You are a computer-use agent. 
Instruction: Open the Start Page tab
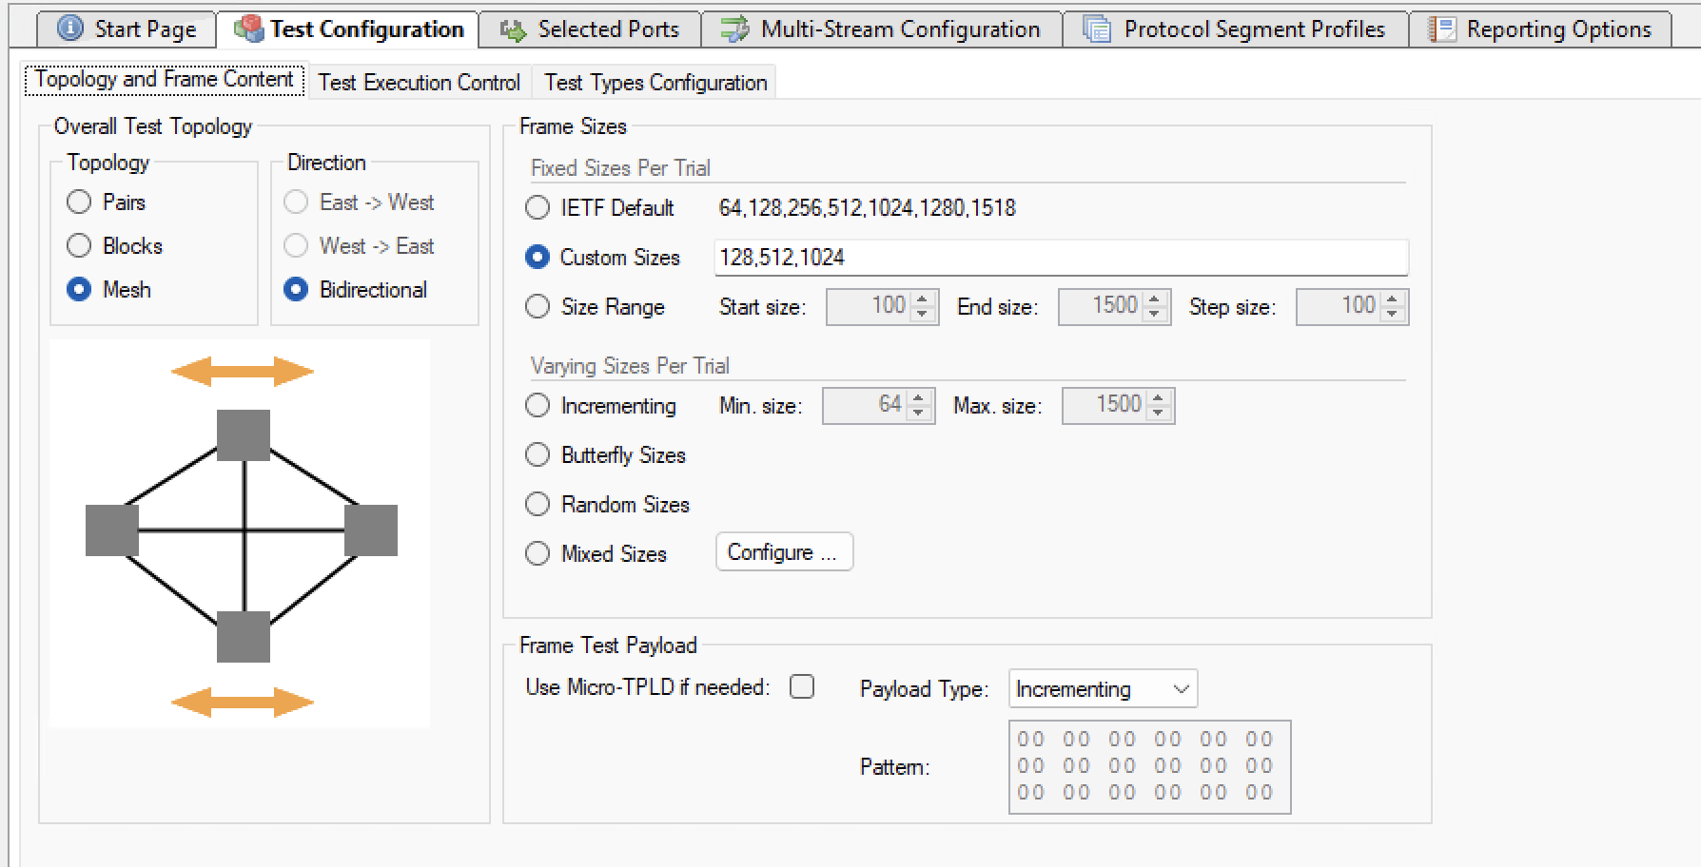(x=127, y=29)
